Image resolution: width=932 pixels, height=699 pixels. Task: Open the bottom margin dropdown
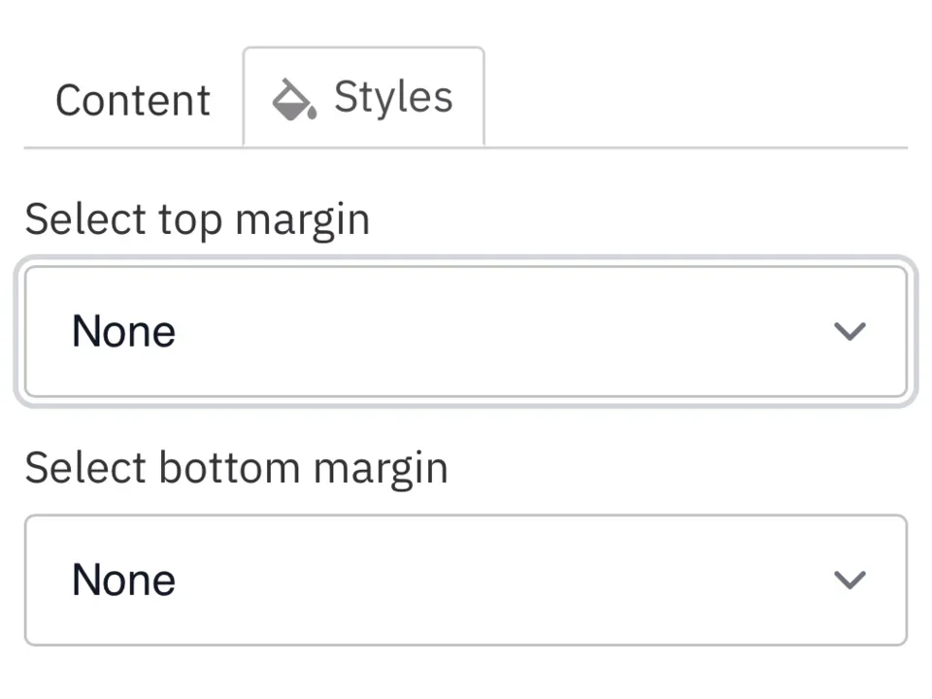coord(464,580)
